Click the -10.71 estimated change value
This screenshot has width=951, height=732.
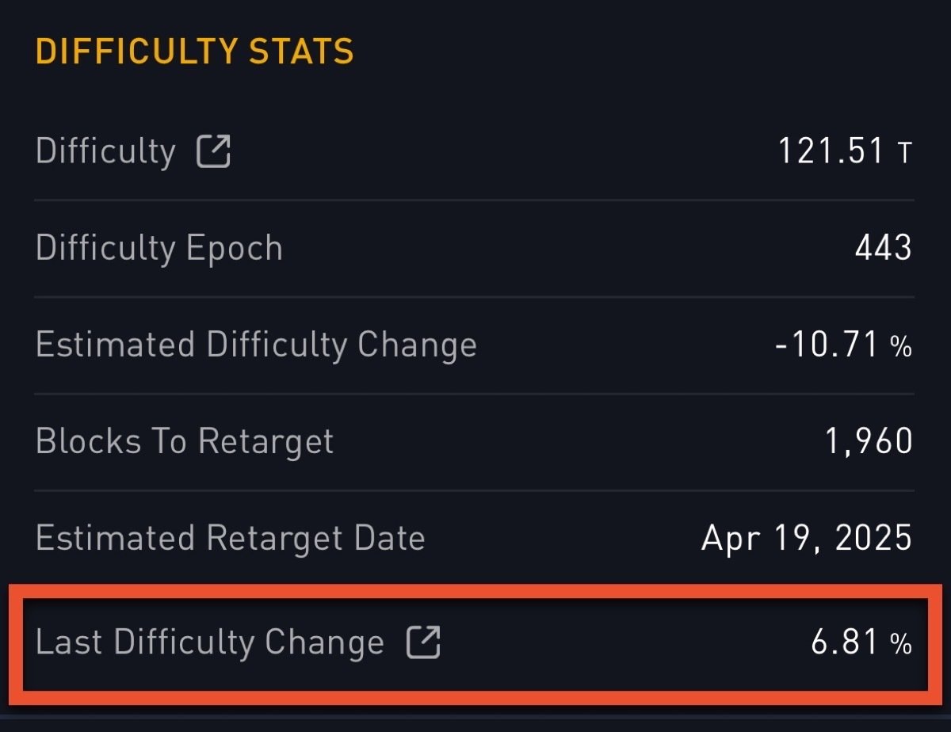click(x=827, y=345)
